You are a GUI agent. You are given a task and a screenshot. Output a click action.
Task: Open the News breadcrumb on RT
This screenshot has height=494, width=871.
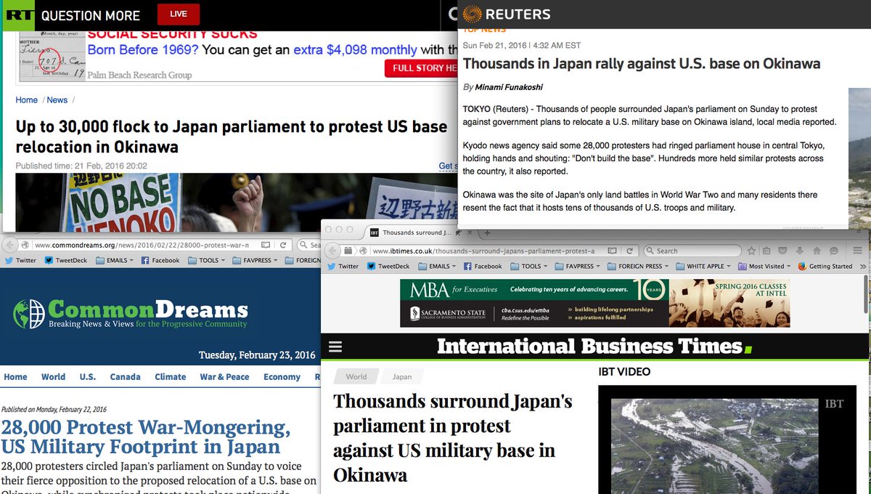[x=57, y=100]
